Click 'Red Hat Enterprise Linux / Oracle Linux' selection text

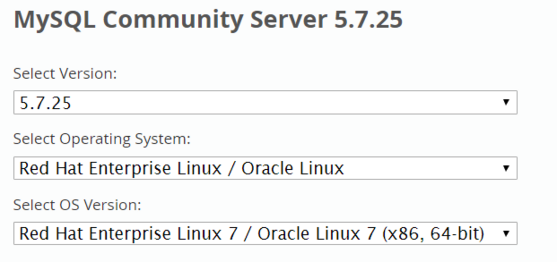(x=182, y=168)
